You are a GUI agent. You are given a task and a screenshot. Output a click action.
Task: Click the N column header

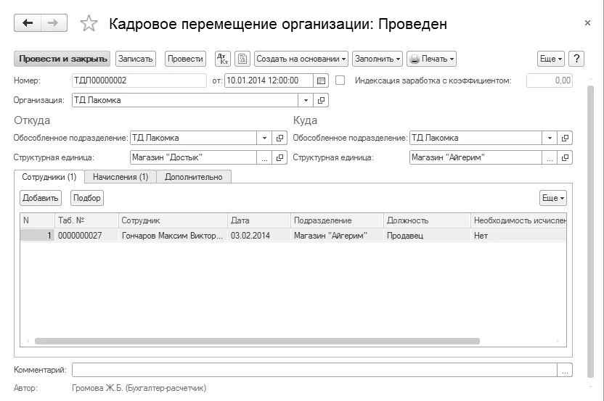pyautogui.click(x=37, y=220)
